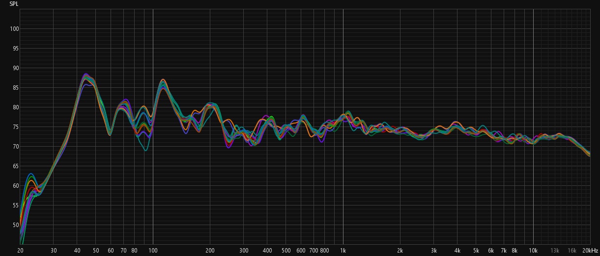Viewport: 600px width, 256px height.
Task: Click the 5k frequency label
Action: pos(476,250)
